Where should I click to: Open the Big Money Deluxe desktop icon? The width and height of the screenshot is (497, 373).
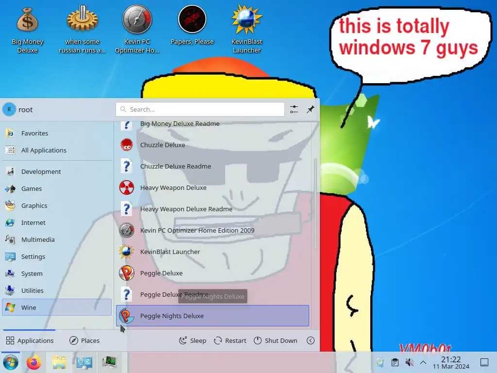point(27,29)
